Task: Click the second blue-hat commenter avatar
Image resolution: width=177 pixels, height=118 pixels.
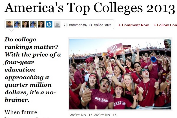Action: [33, 25]
